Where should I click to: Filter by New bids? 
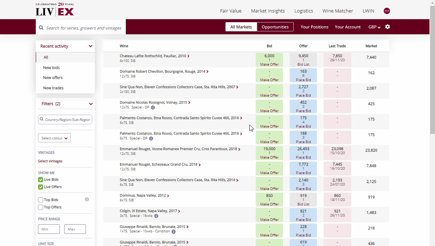pyautogui.click(x=51, y=67)
